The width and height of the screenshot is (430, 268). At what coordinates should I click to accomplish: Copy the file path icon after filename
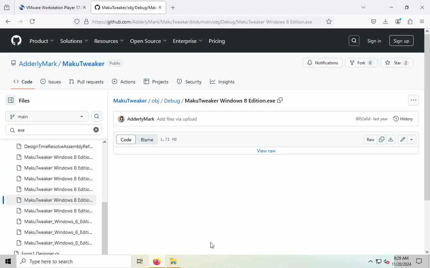click(280, 100)
